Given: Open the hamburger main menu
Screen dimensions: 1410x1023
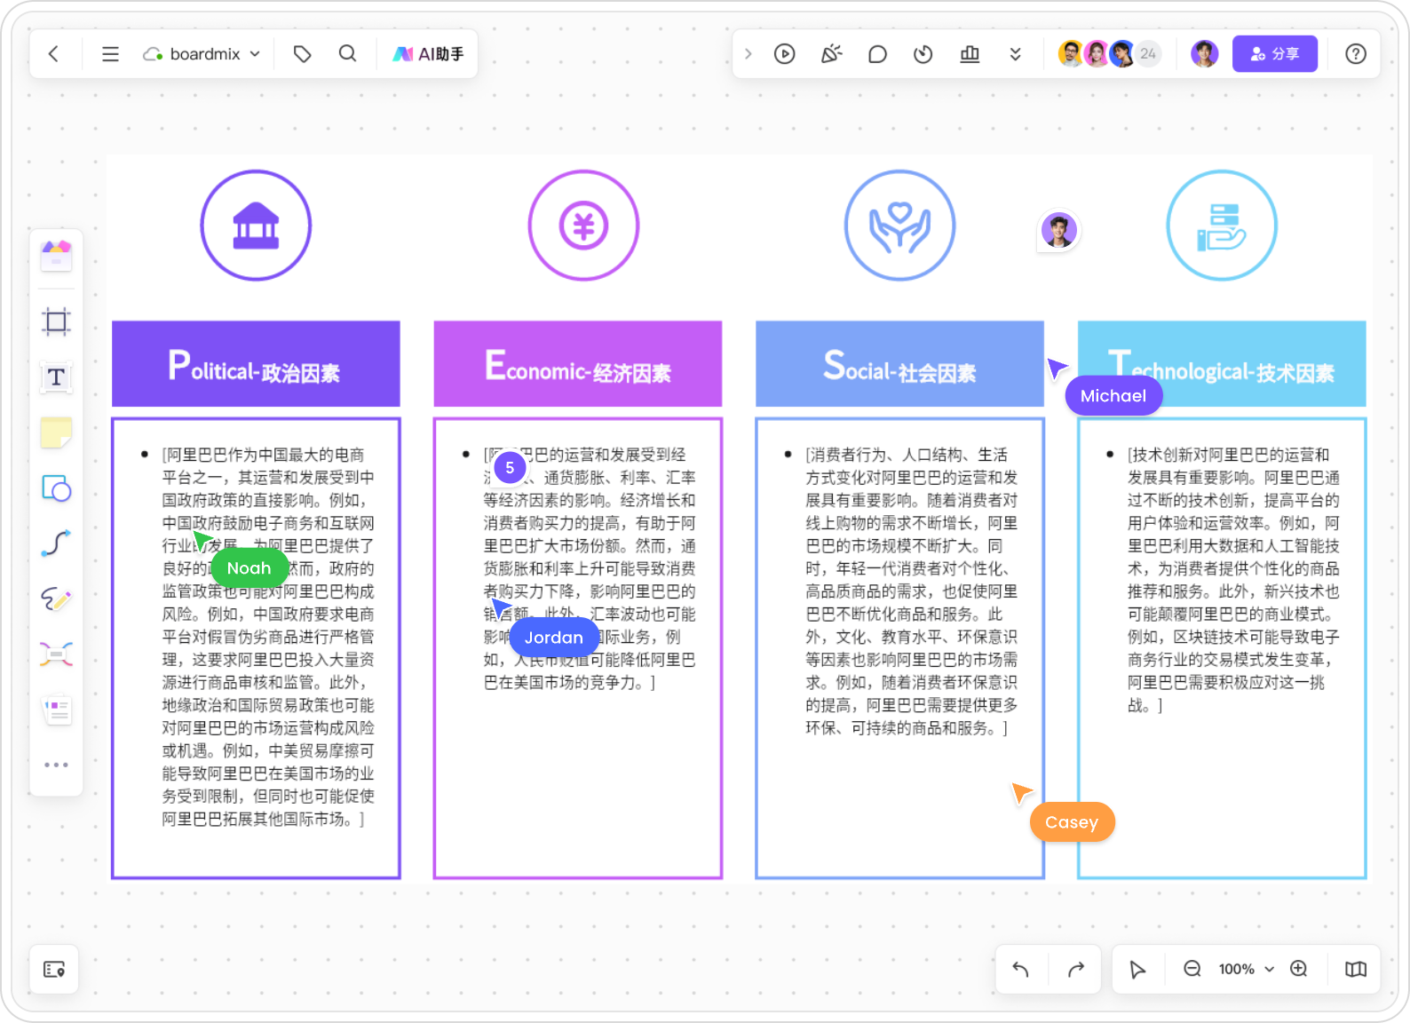Looking at the screenshot, I should tap(110, 54).
